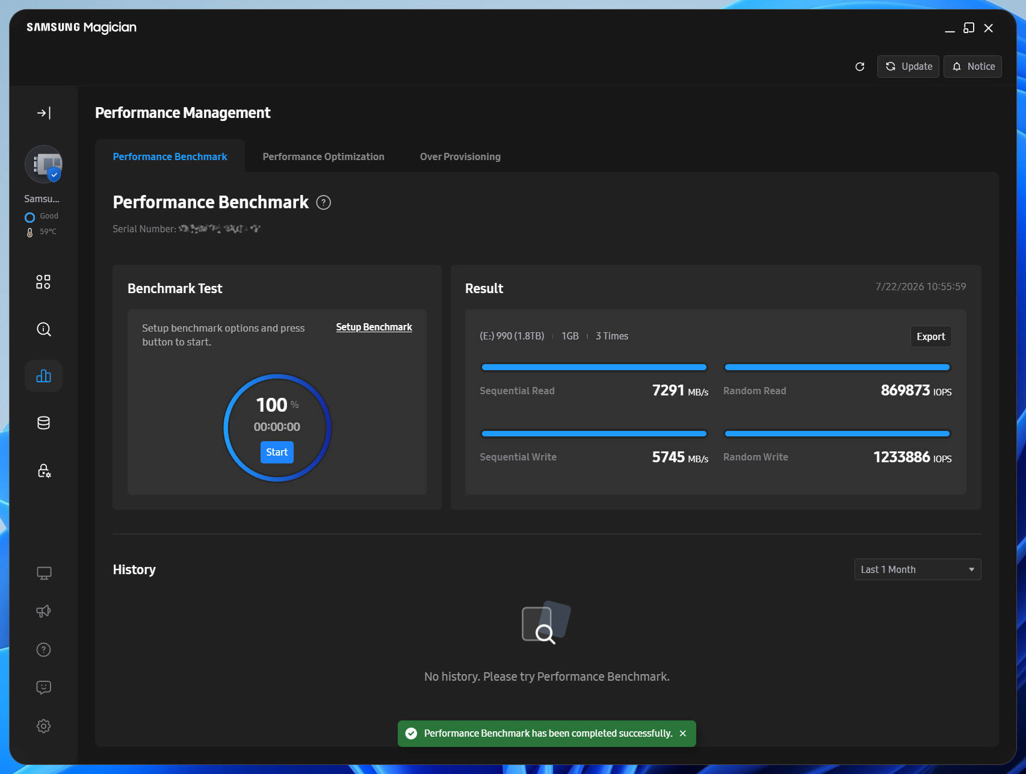Click the 1GB test size label
The width and height of the screenshot is (1026, 774).
(570, 336)
